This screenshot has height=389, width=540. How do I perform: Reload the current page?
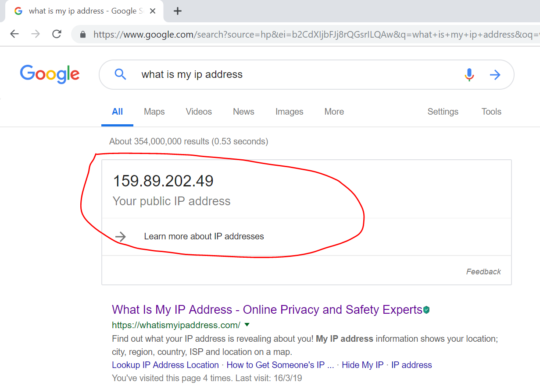pyautogui.click(x=57, y=34)
